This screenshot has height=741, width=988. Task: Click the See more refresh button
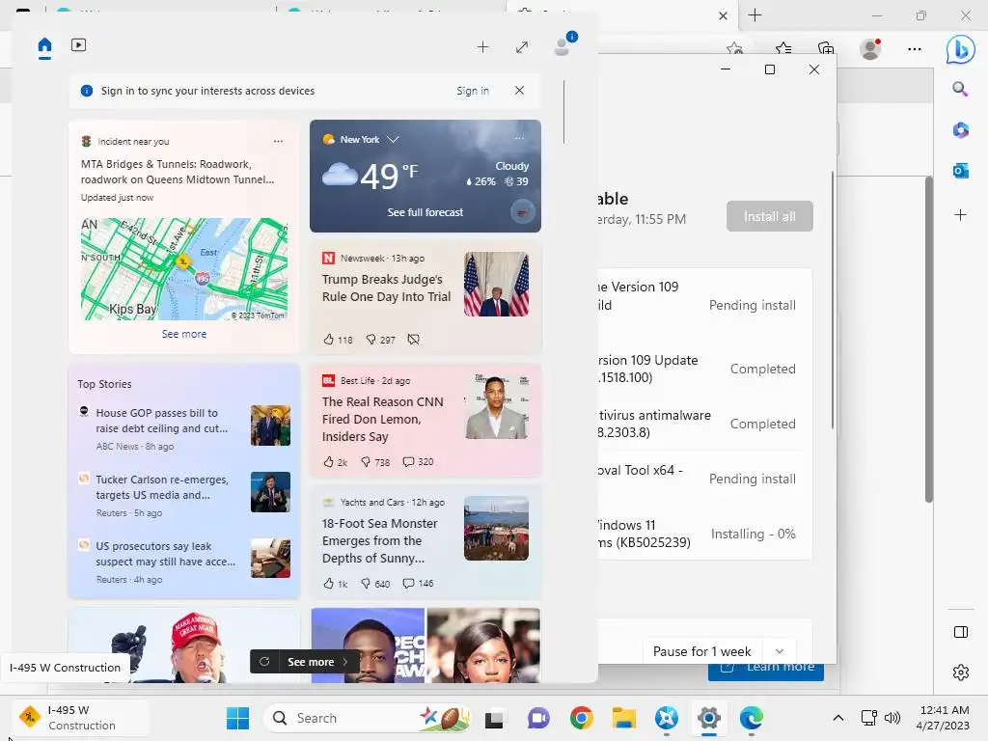tap(305, 662)
